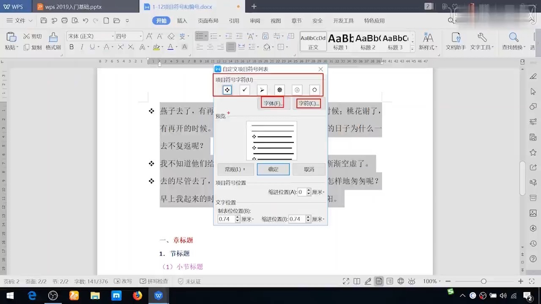This screenshot has width=541, height=304.
Task: Select the checkmark bullet character
Action: click(244, 90)
